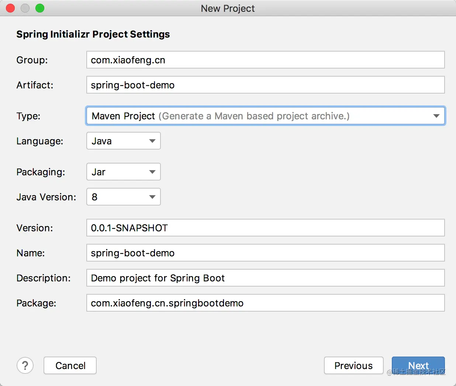Viewport: 456px width, 386px height.
Task: Click the Spring Initializr Project Settings heading
Action: 93,34
